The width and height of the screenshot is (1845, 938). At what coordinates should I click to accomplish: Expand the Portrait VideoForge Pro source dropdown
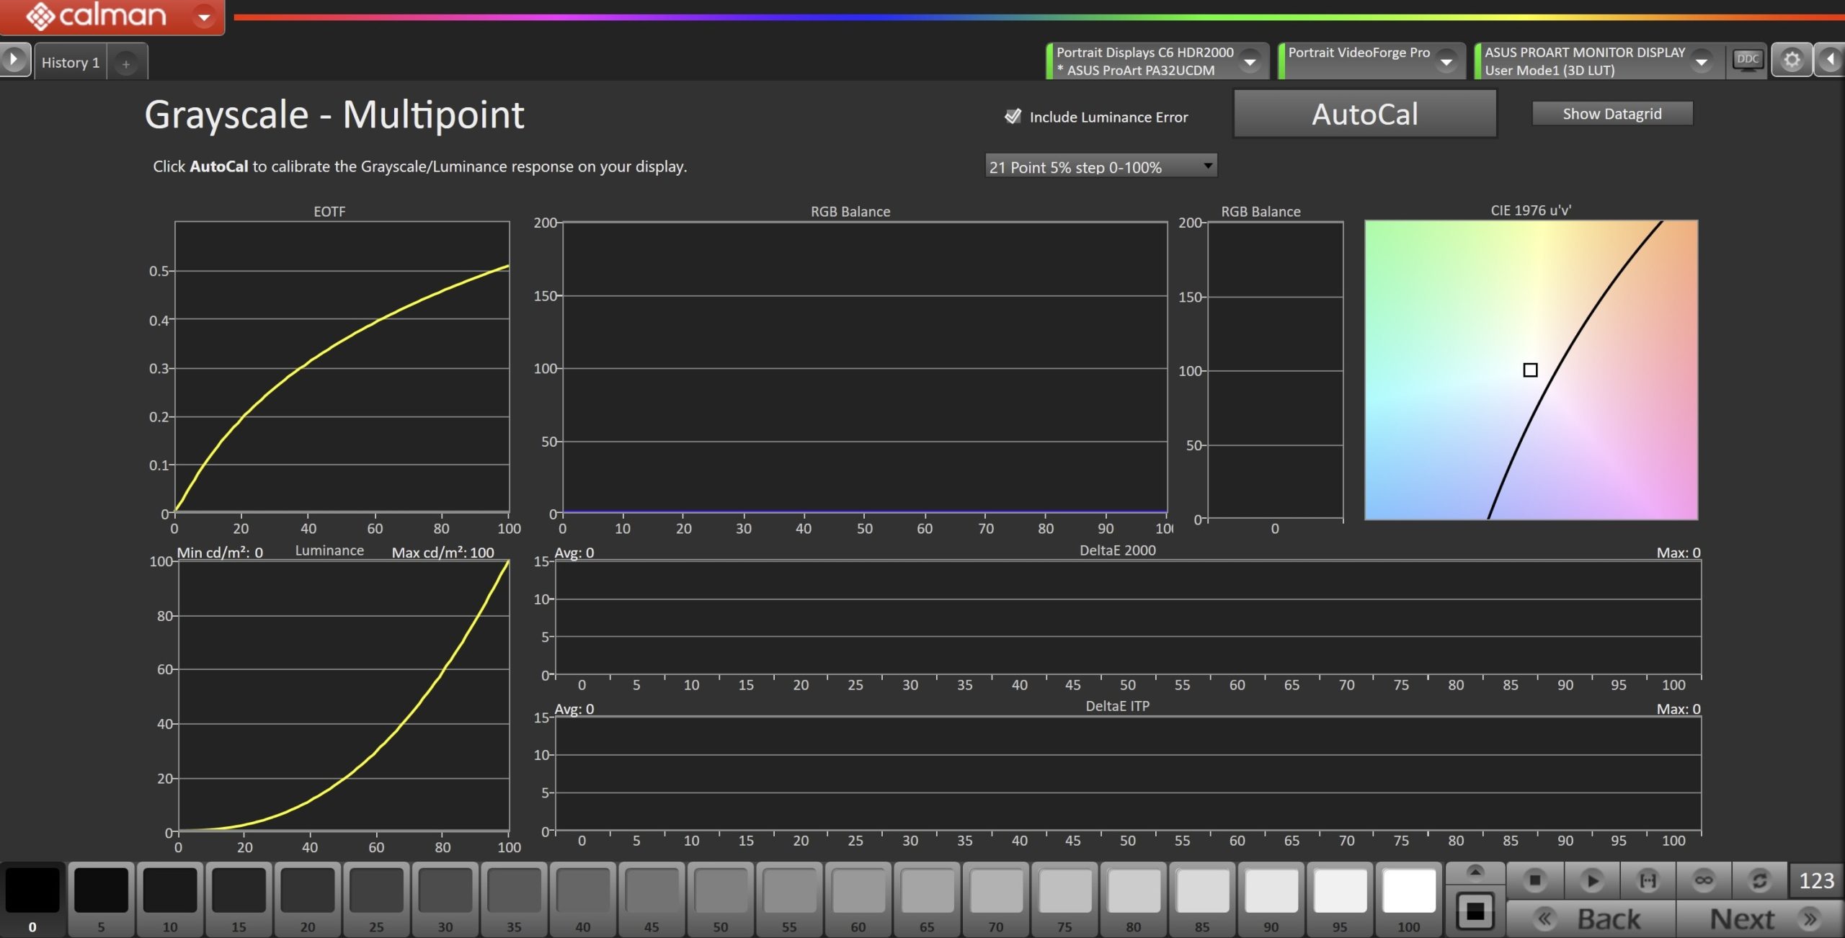pyautogui.click(x=1446, y=62)
